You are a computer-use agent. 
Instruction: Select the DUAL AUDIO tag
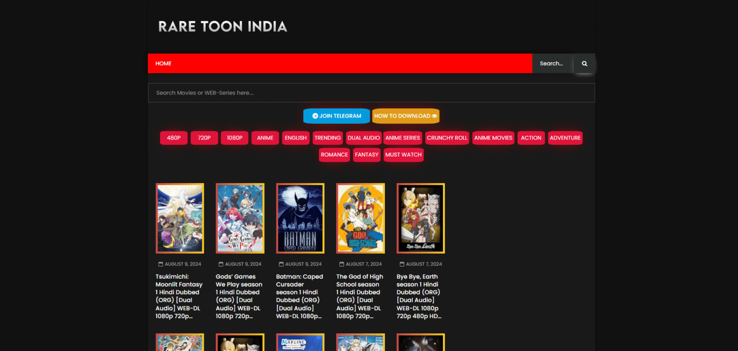pyautogui.click(x=364, y=138)
